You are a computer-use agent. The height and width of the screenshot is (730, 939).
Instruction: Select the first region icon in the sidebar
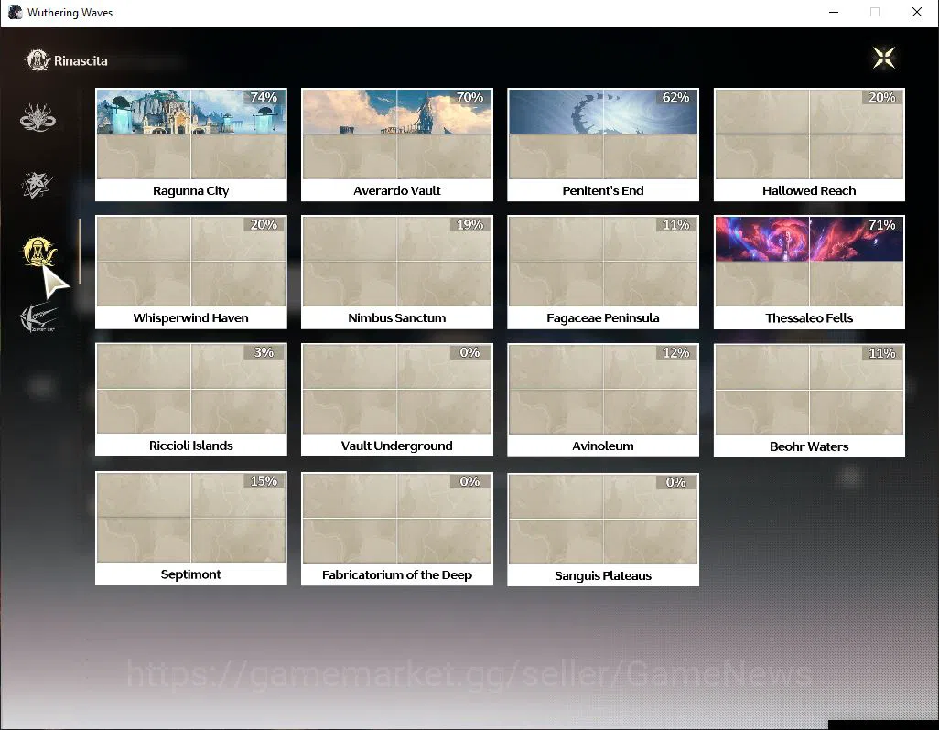tap(38, 117)
